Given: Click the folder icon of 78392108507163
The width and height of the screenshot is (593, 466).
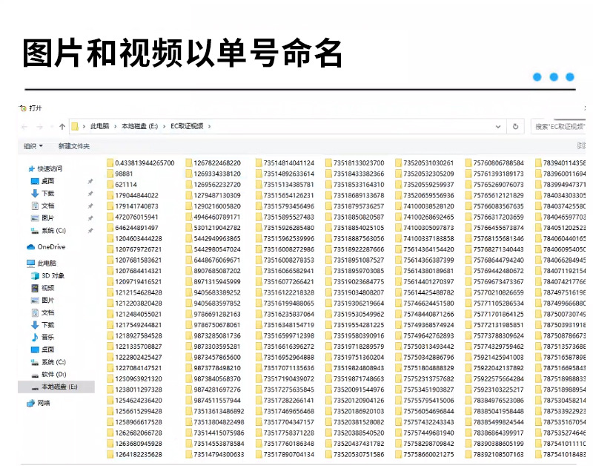Looking at the screenshot, I should [468, 454].
